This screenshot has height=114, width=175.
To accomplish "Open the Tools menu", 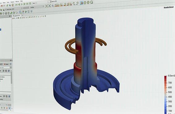I will pyautogui.click(x=8, y=2).
